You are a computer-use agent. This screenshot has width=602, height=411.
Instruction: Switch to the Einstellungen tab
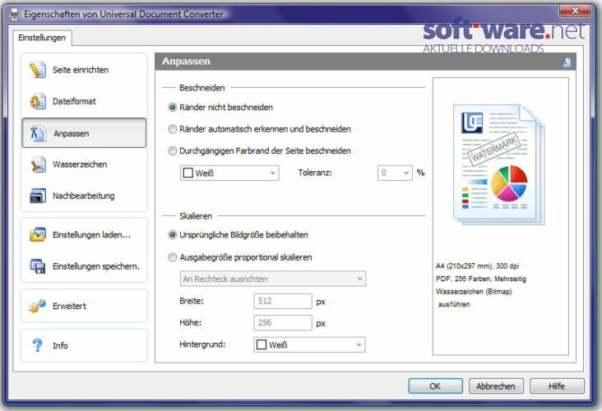coord(42,38)
